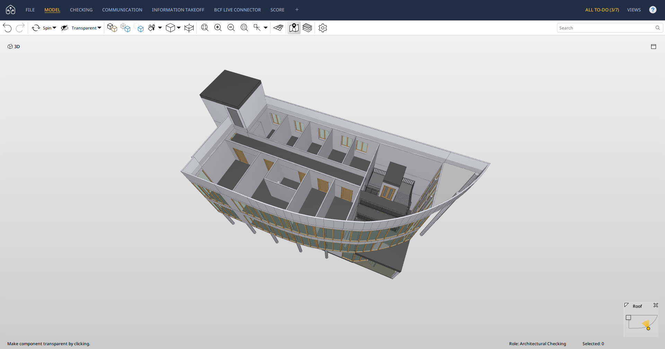Viewport: 665px width, 349px height.
Task: Add a new layout with plus button
Action: (x=297, y=10)
